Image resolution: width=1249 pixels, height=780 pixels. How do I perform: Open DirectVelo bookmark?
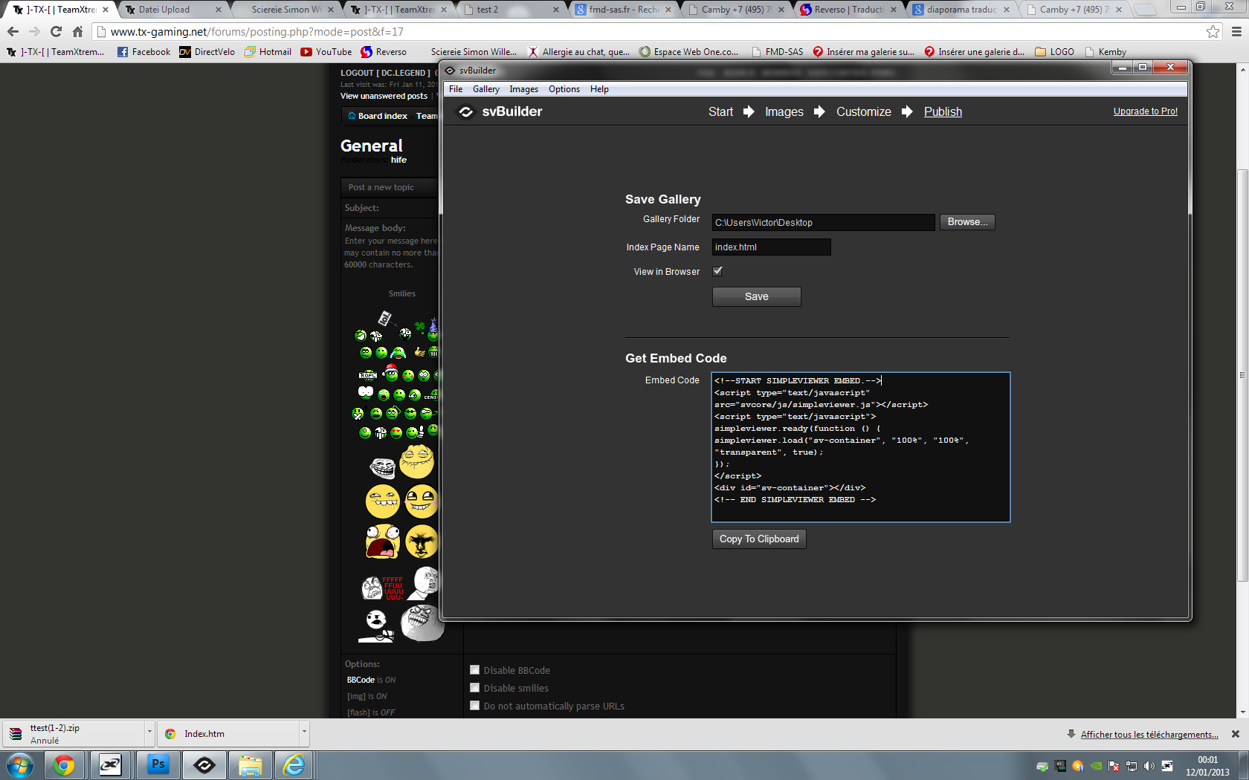[x=207, y=52]
